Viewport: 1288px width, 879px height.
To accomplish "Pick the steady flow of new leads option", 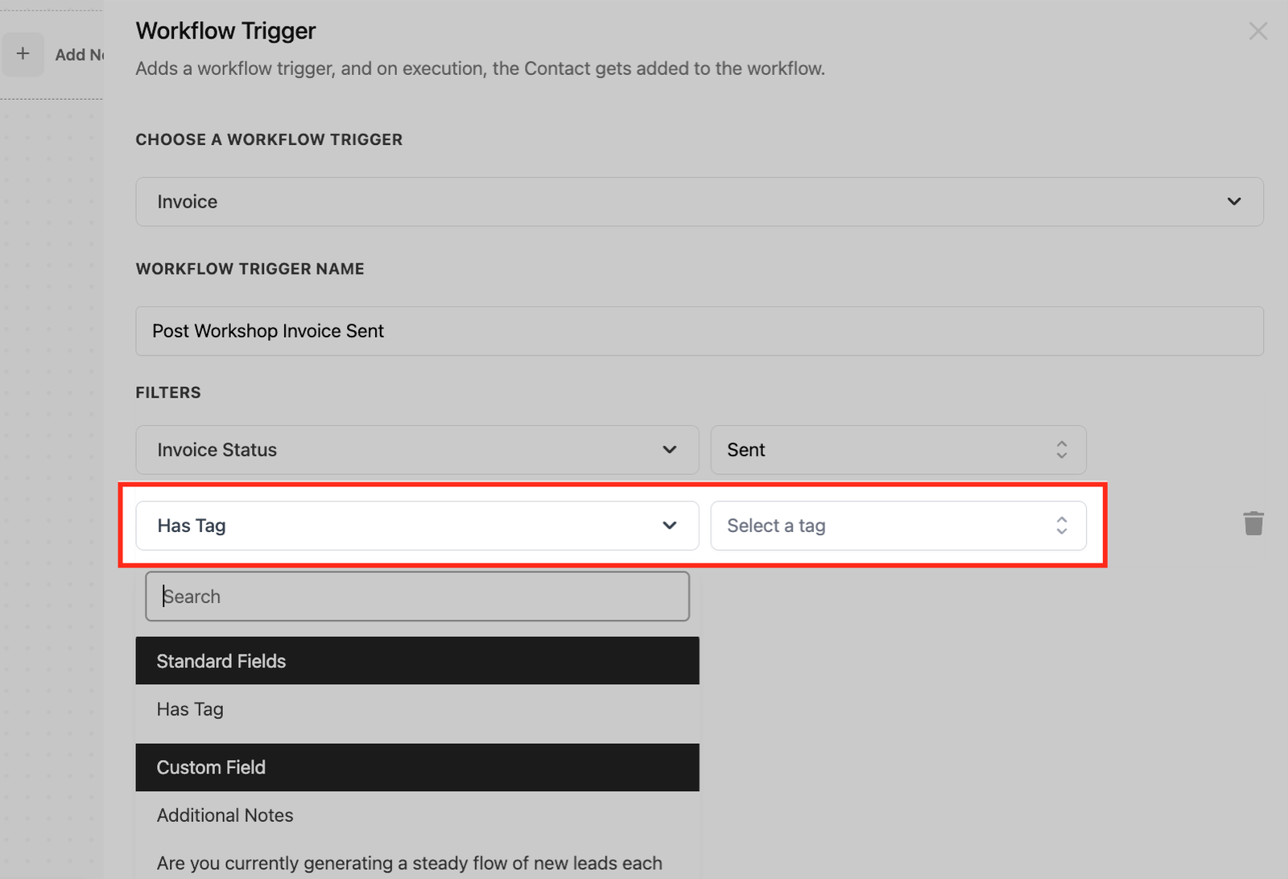I will 409,863.
